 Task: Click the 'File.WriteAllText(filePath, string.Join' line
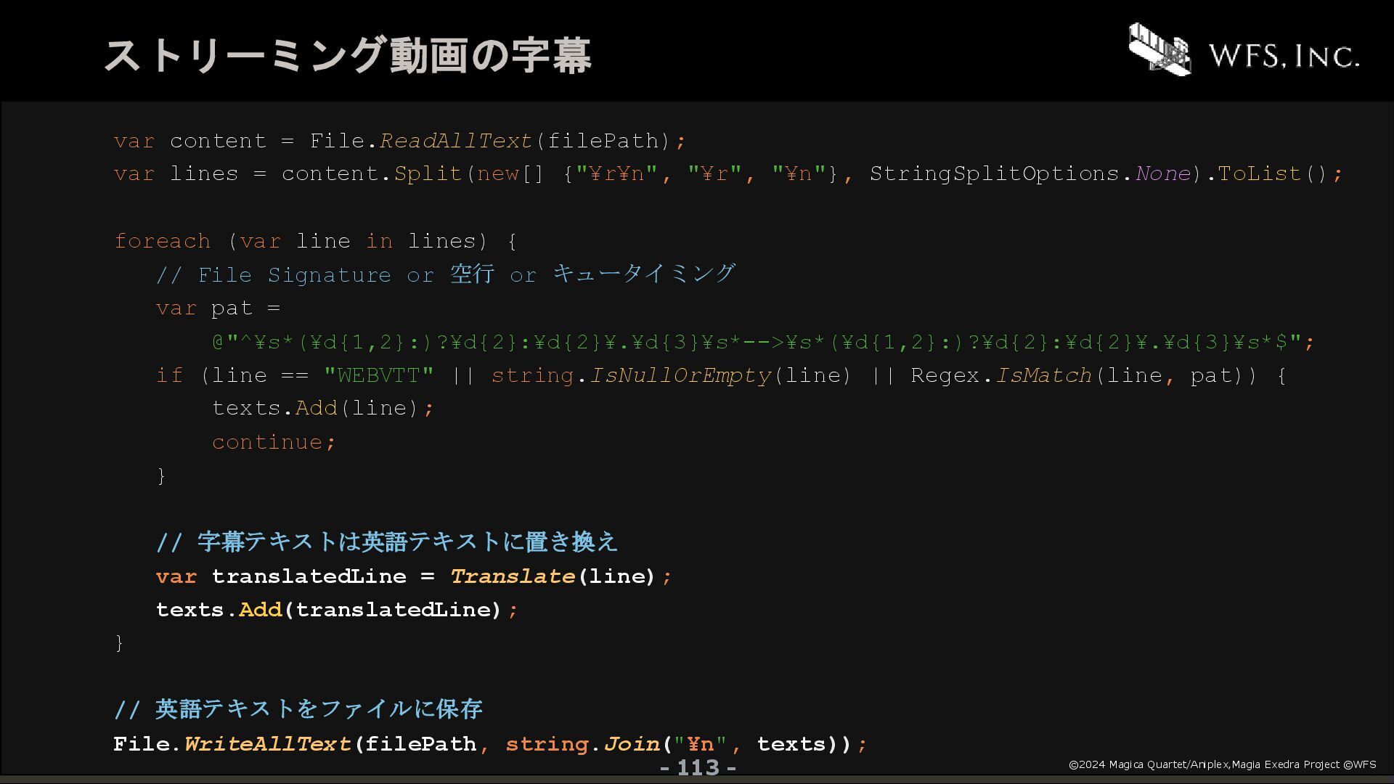tap(490, 744)
